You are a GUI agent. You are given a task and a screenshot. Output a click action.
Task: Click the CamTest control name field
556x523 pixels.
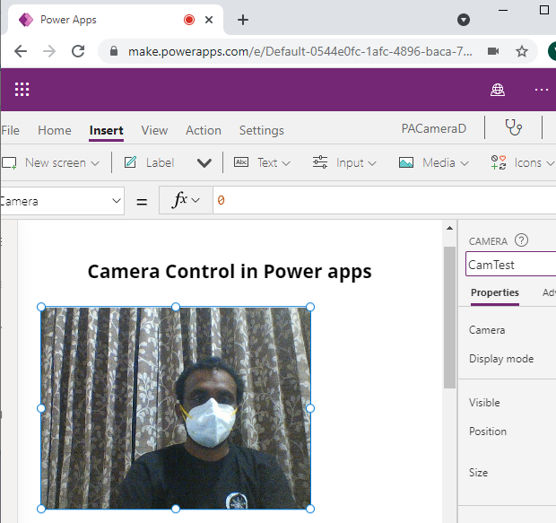[510, 265]
